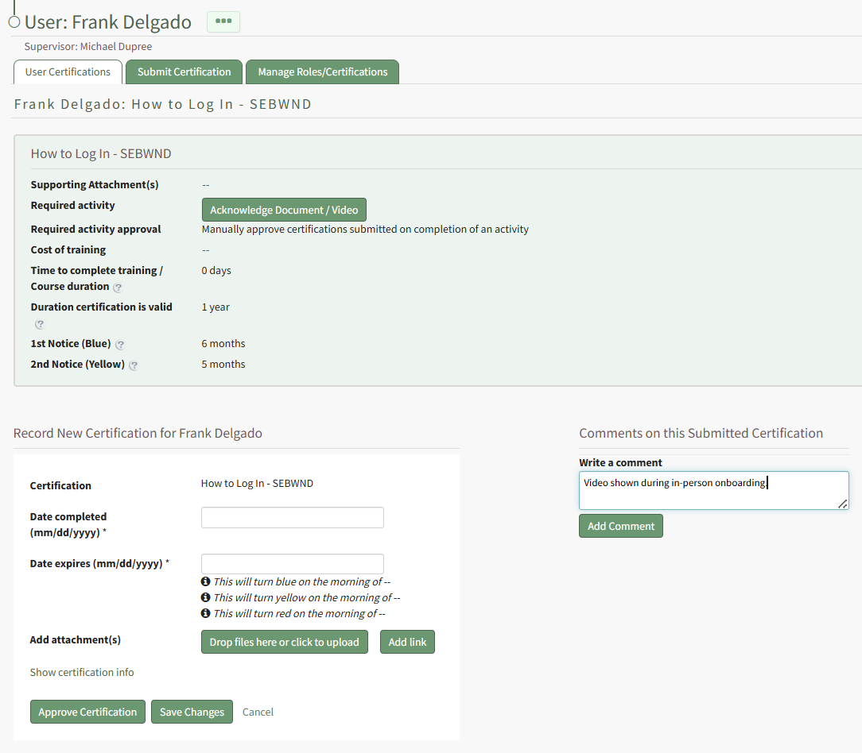The width and height of the screenshot is (862, 753).
Task: Focus the Date completed input field
Action: tap(292, 518)
